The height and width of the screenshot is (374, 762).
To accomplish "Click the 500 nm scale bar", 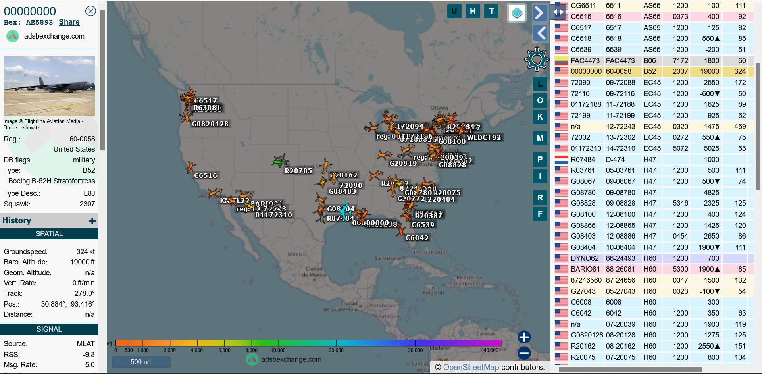I will click(141, 362).
